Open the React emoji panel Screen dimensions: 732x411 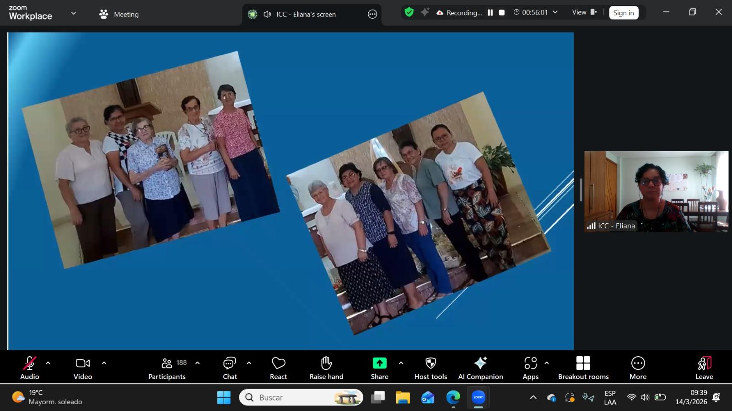coord(278,368)
